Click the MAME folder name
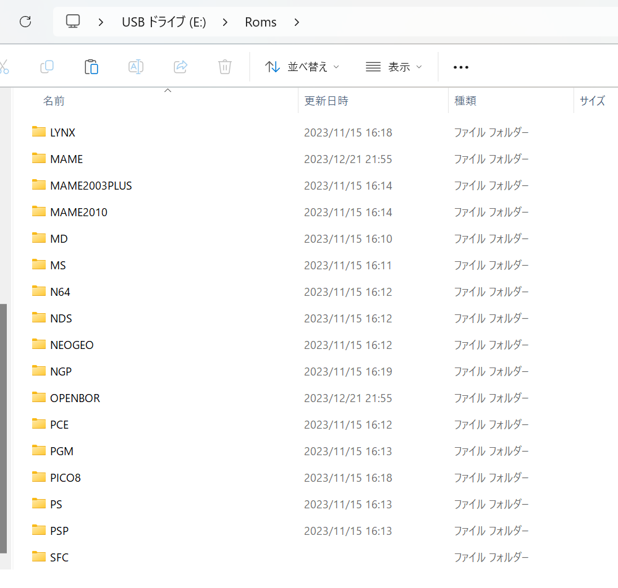618x588 pixels. coord(67,159)
